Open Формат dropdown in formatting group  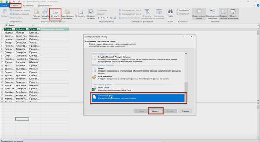click(101, 14)
